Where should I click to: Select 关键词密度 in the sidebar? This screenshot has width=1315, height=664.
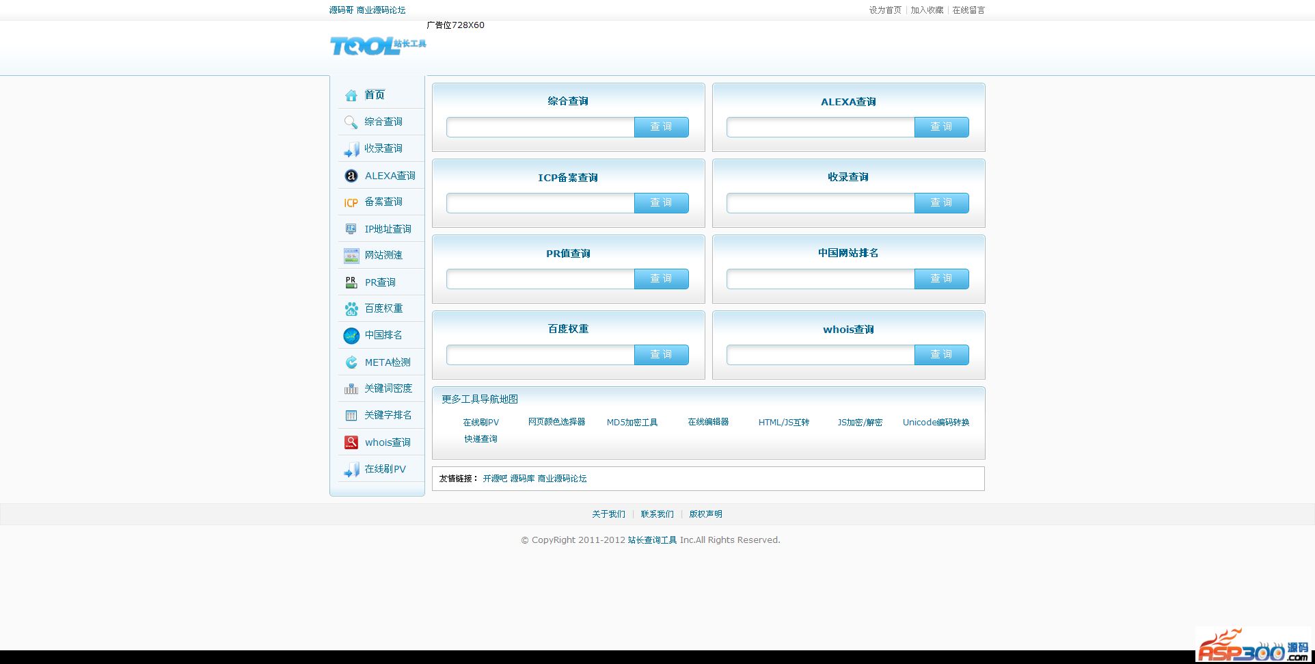click(388, 388)
